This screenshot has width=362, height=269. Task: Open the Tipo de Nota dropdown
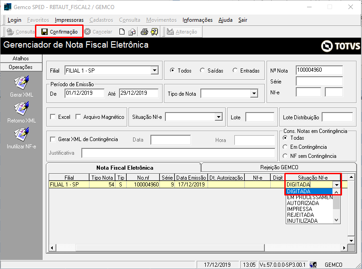point(254,93)
